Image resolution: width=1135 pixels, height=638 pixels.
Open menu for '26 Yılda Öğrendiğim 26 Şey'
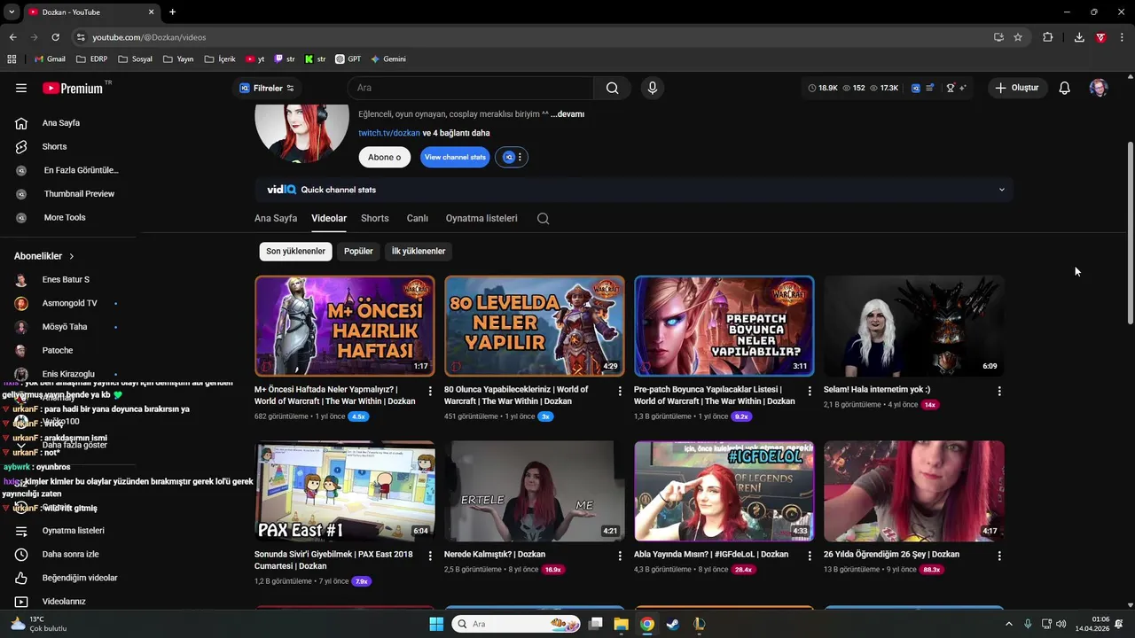point(999,556)
